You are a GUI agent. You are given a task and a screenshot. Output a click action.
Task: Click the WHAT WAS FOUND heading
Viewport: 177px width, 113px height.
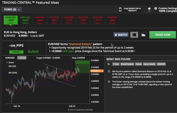tap(118, 59)
